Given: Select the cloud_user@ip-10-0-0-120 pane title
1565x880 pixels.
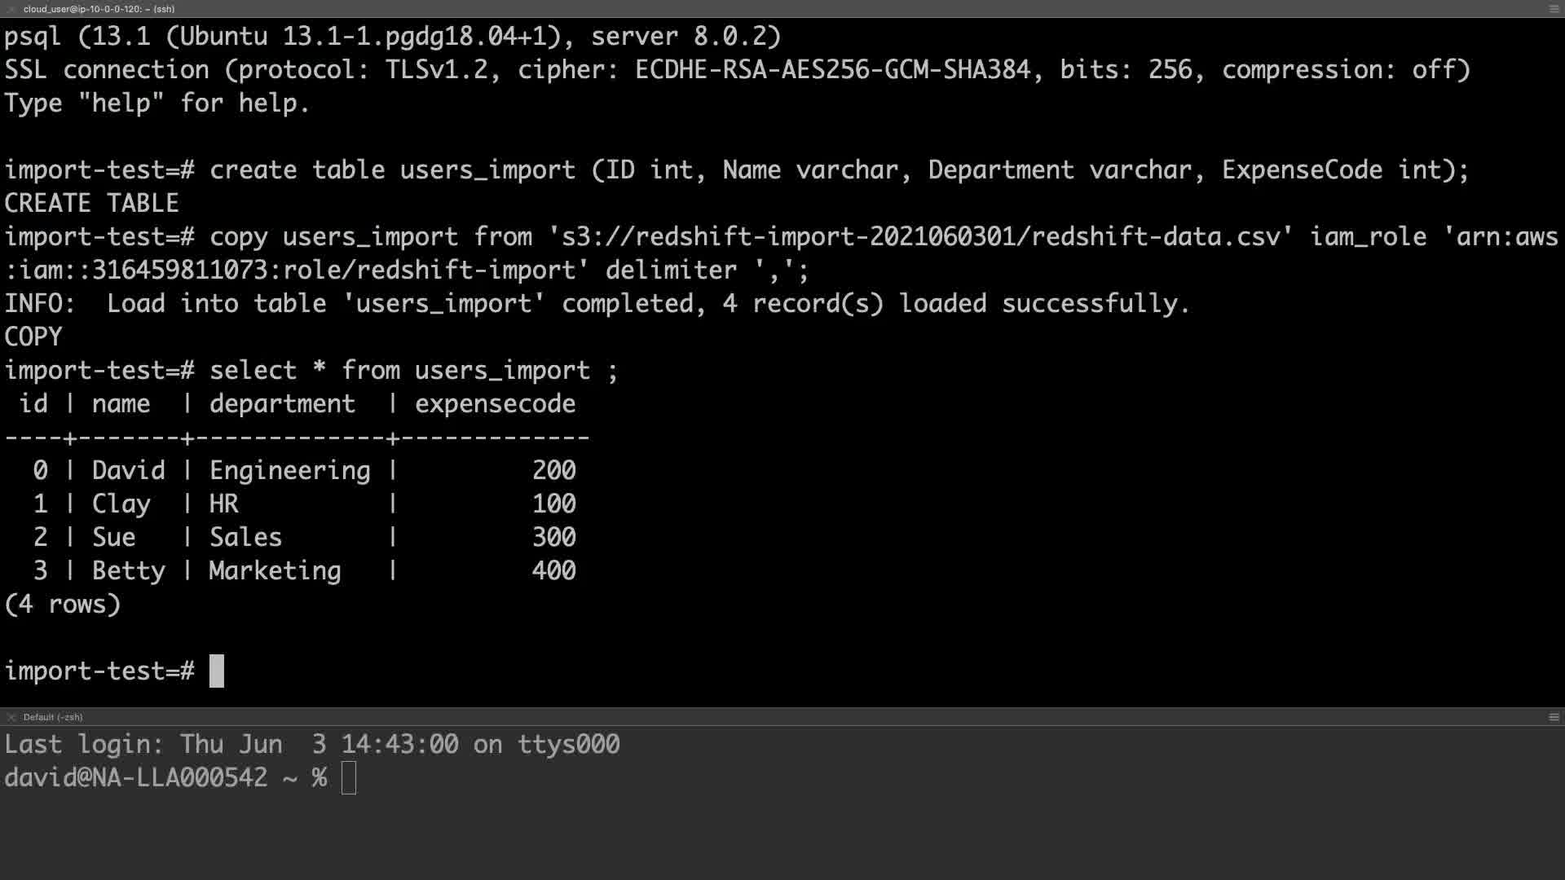Looking at the screenshot, I should 99,9.
